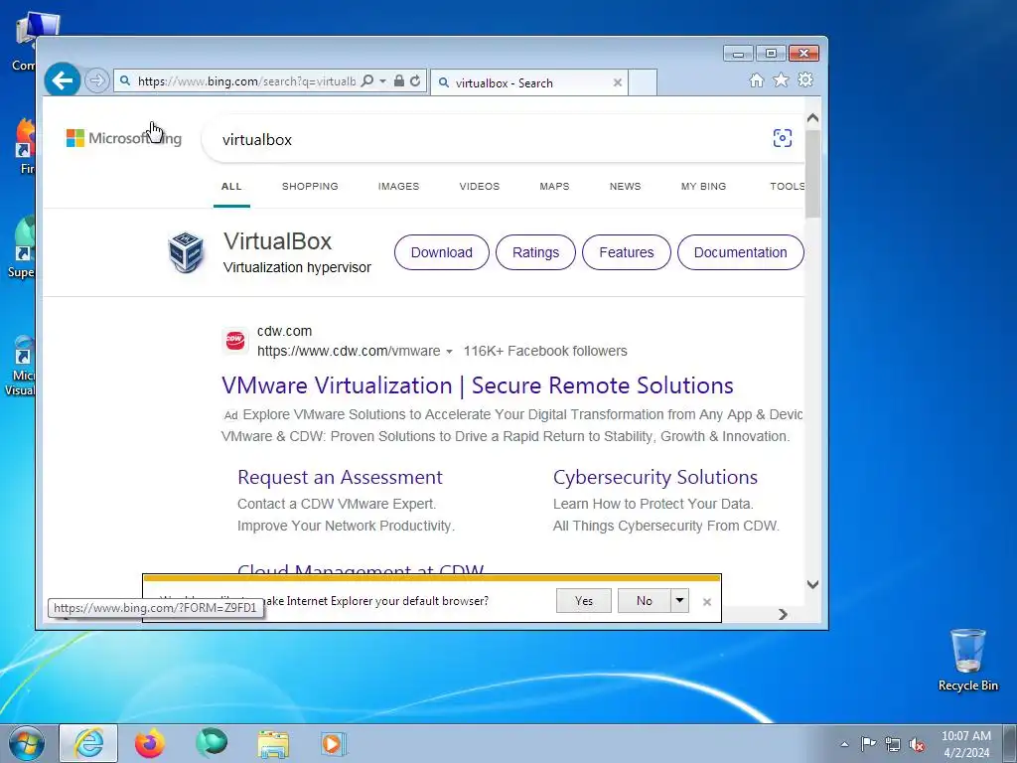The width and height of the screenshot is (1017, 763).
Task: Click the horizontal scrollbar right arrow
Action: tap(783, 614)
